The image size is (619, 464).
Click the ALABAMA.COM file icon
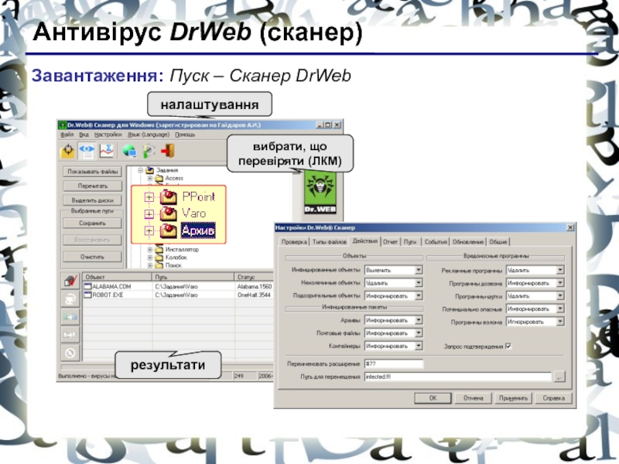pyautogui.click(x=87, y=286)
